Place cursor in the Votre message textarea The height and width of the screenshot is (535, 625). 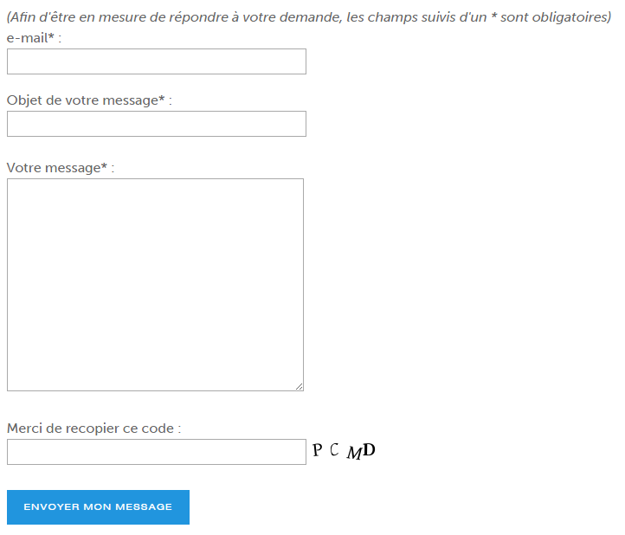coord(155,285)
